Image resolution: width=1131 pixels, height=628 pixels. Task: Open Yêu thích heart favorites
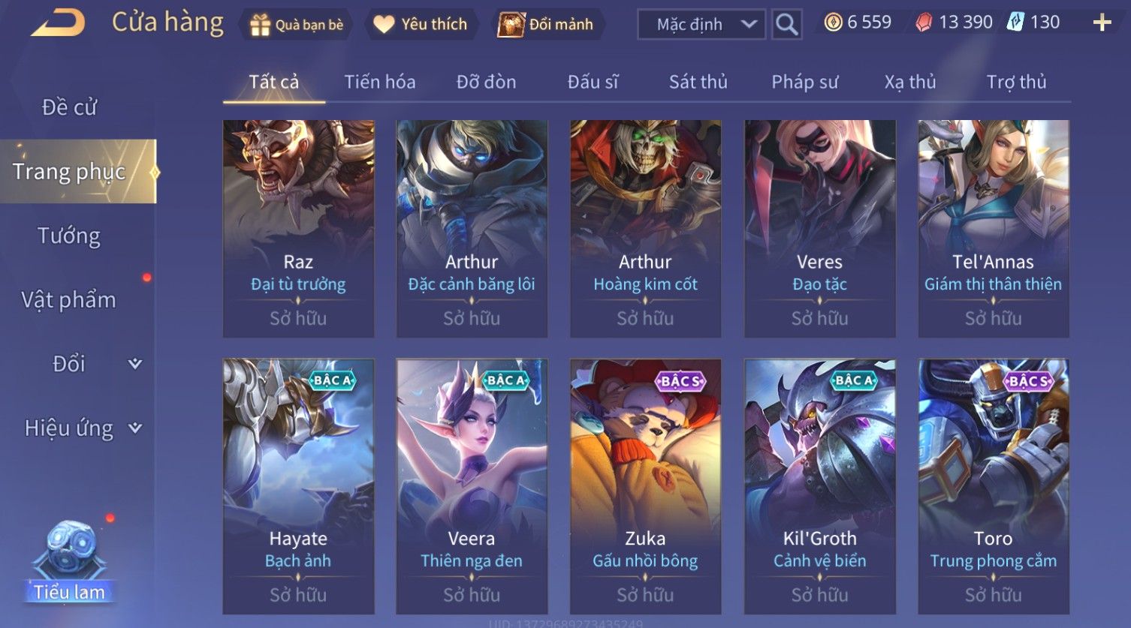coord(383,25)
